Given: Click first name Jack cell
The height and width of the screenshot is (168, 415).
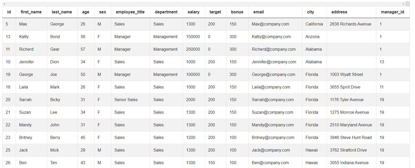Looking at the screenshot, I should (x=31, y=150).
